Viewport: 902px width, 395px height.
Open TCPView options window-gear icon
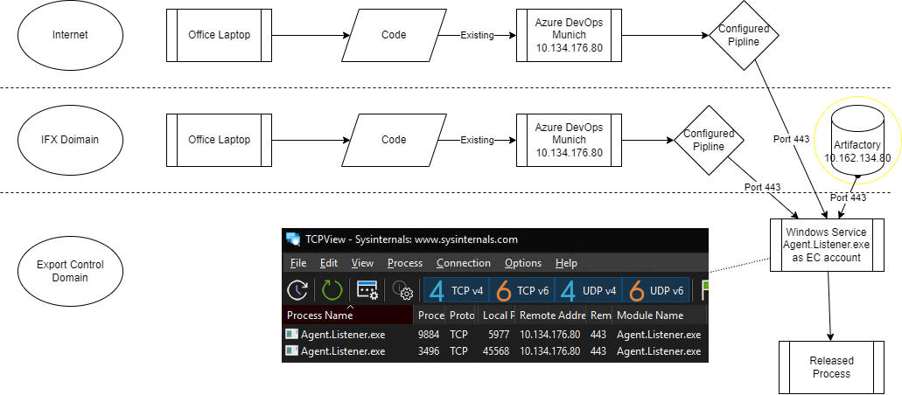tap(367, 290)
